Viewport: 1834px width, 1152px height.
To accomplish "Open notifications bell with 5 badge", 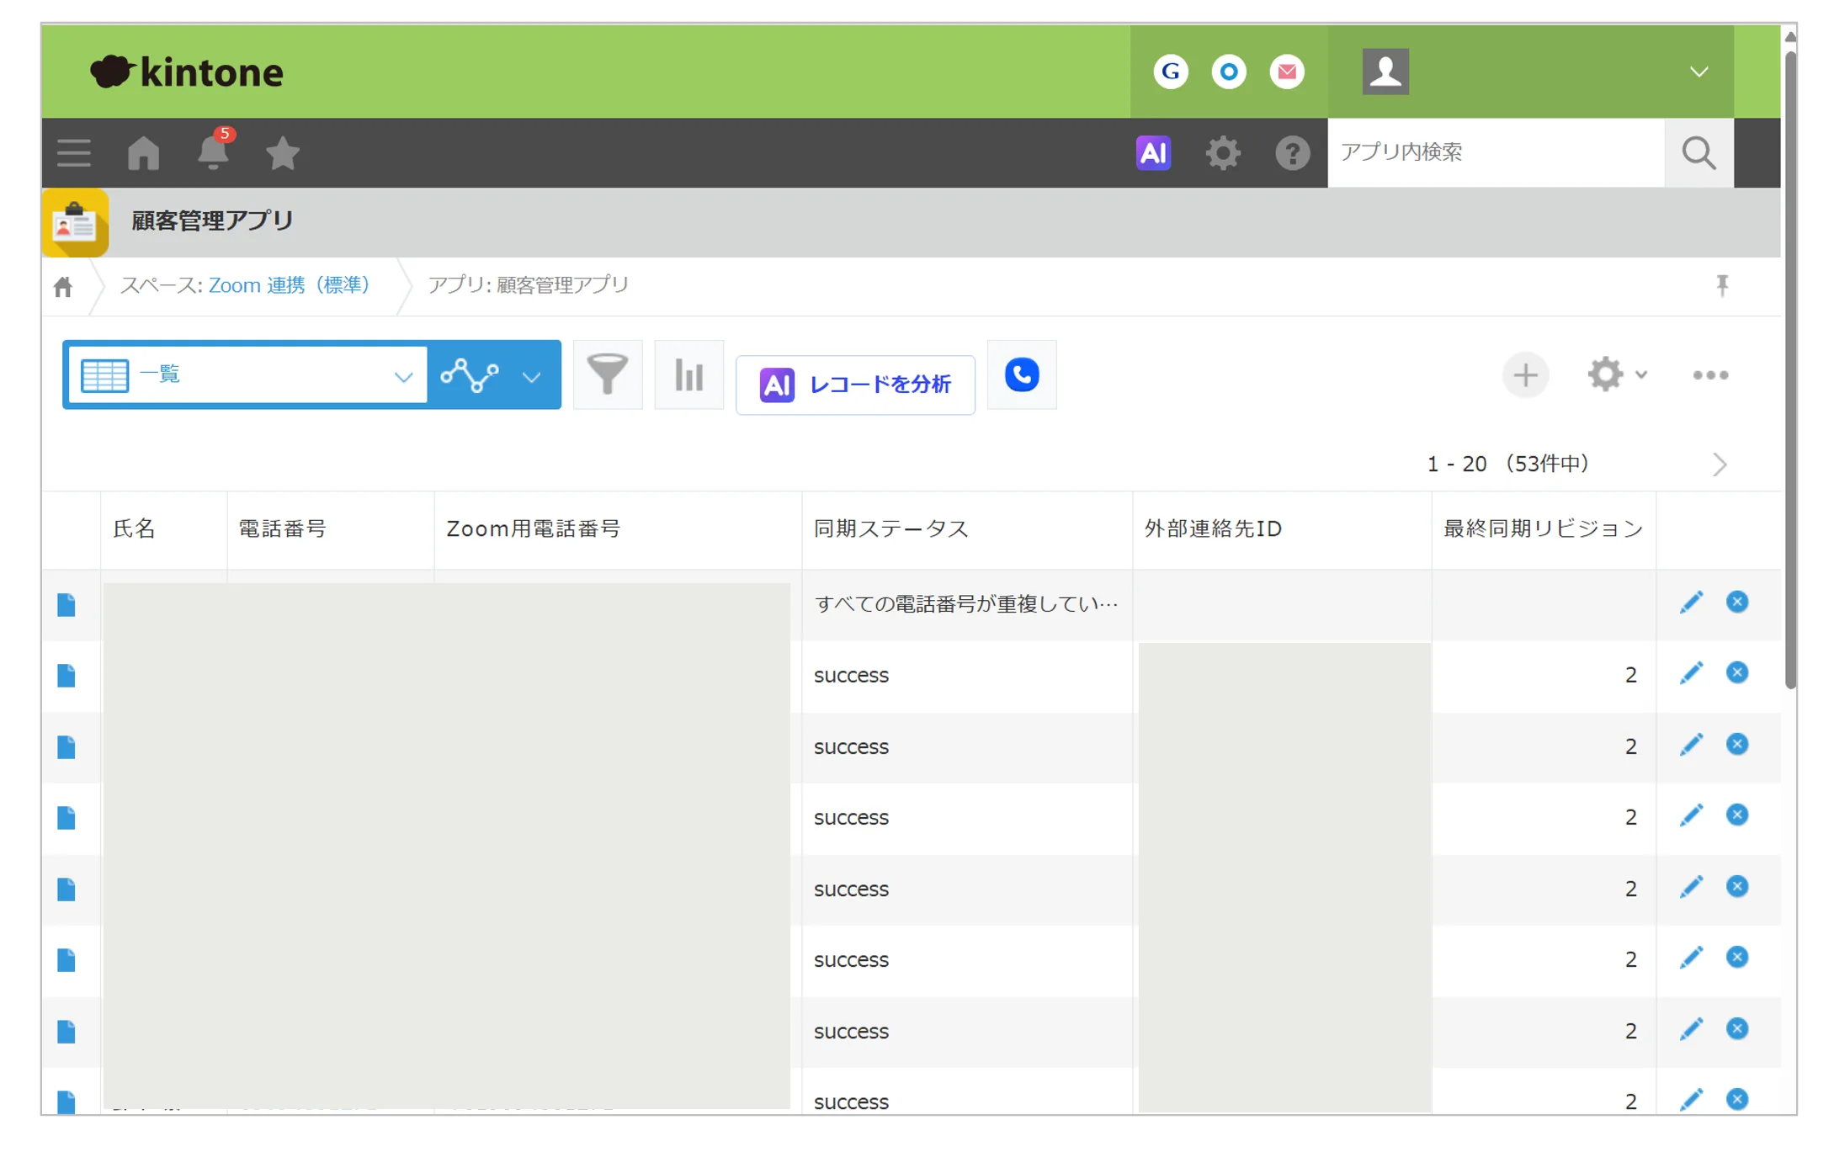I will pos(214,151).
